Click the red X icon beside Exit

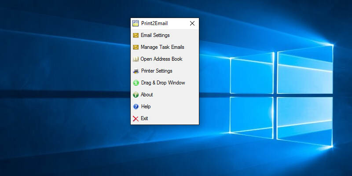click(x=136, y=118)
